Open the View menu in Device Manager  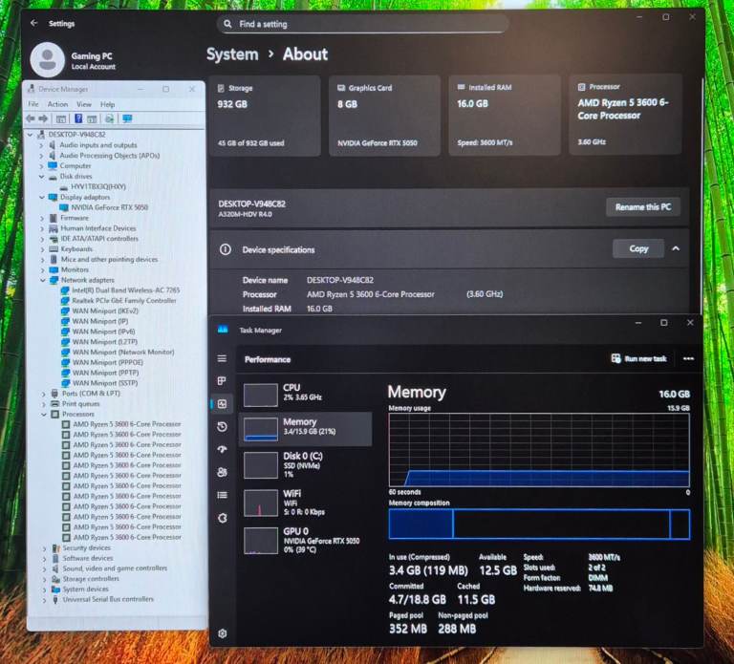[x=84, y=104]
